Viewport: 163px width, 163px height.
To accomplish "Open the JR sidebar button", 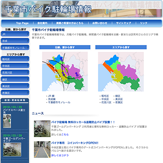I will pos(15,34).
